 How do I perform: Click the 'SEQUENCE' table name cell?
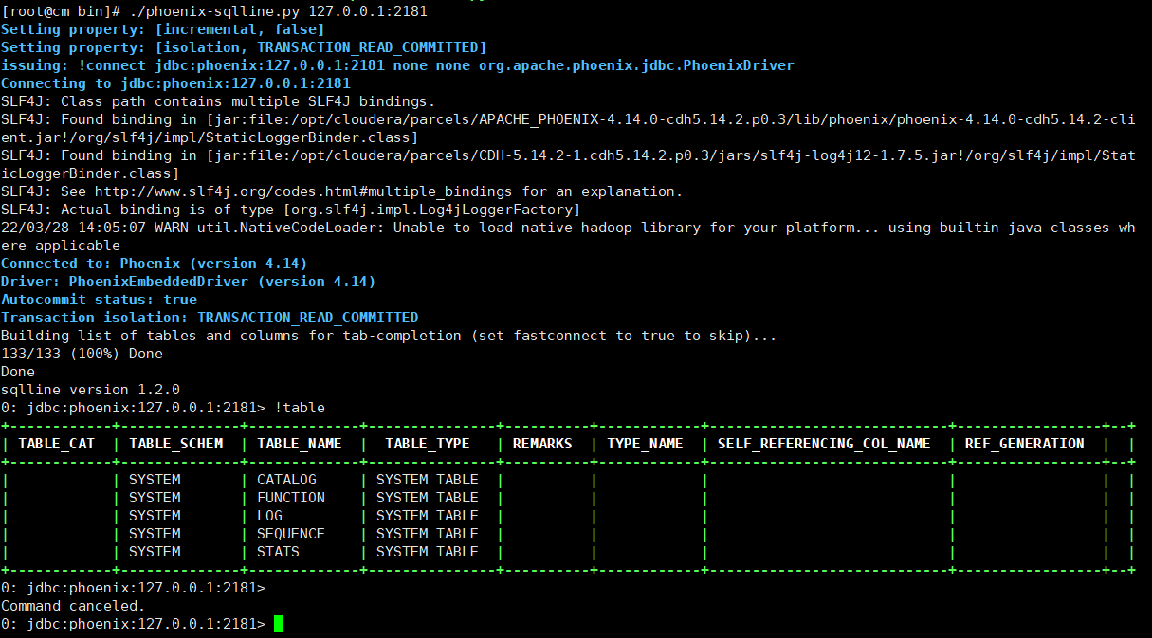[290, 534]
